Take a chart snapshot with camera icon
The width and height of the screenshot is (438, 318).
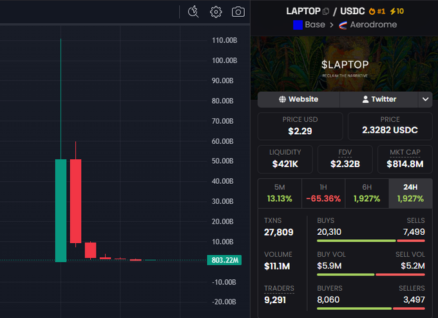point(238,12)
